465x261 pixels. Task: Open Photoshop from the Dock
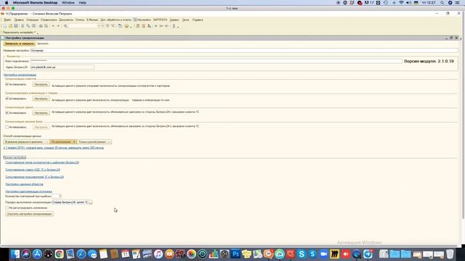[235, 254]
